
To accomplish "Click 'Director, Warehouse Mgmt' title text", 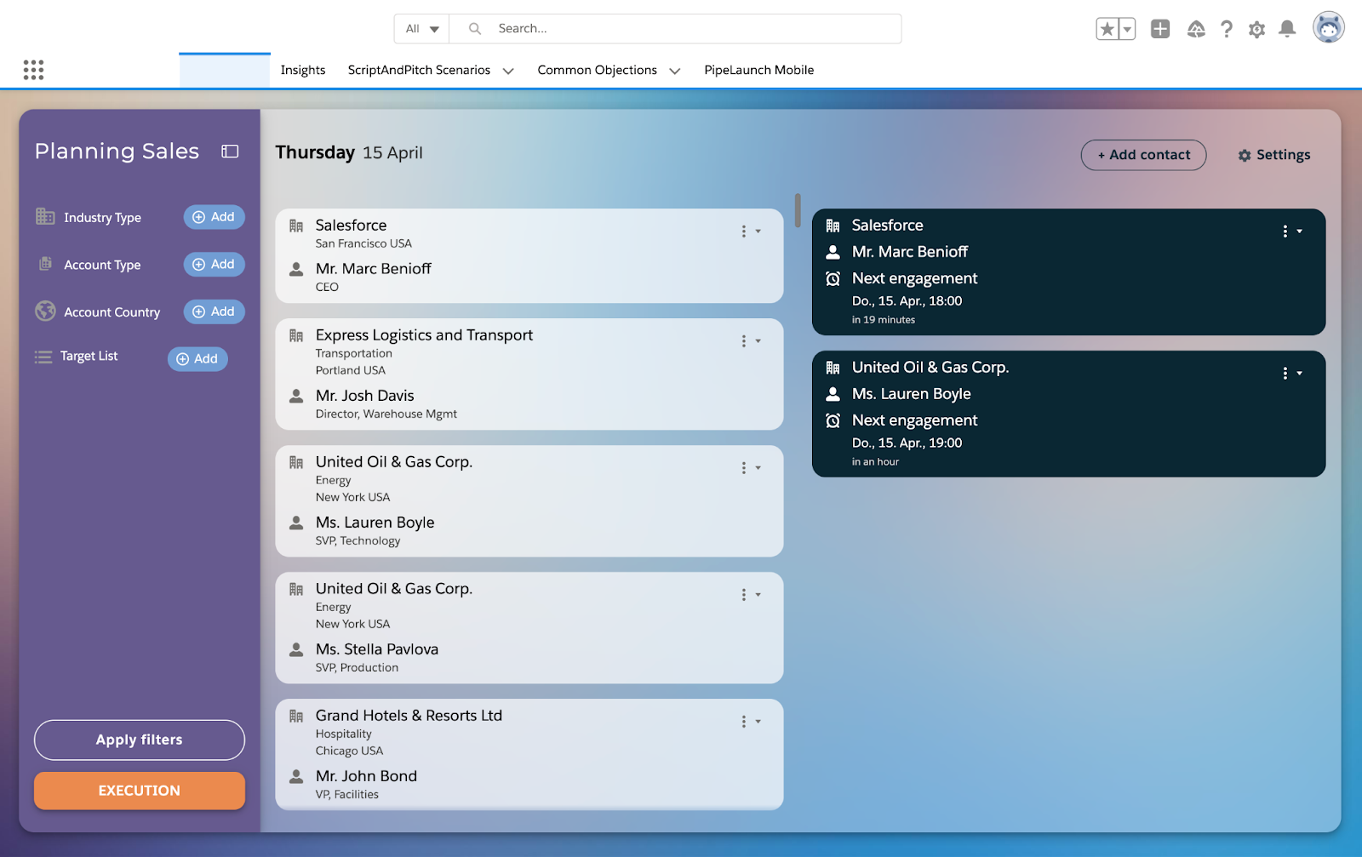I will tap(386, 414).
